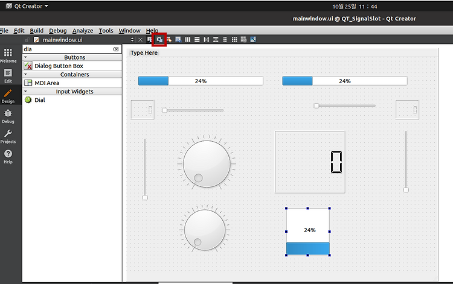This screenshot has width=453, height=284.
Task: Click the Break Layout icon
Action: pos(243,40)
